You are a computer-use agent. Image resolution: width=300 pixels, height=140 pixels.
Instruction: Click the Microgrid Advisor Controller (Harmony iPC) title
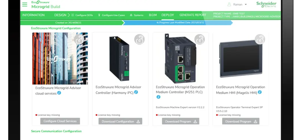[x=118, y=90]
